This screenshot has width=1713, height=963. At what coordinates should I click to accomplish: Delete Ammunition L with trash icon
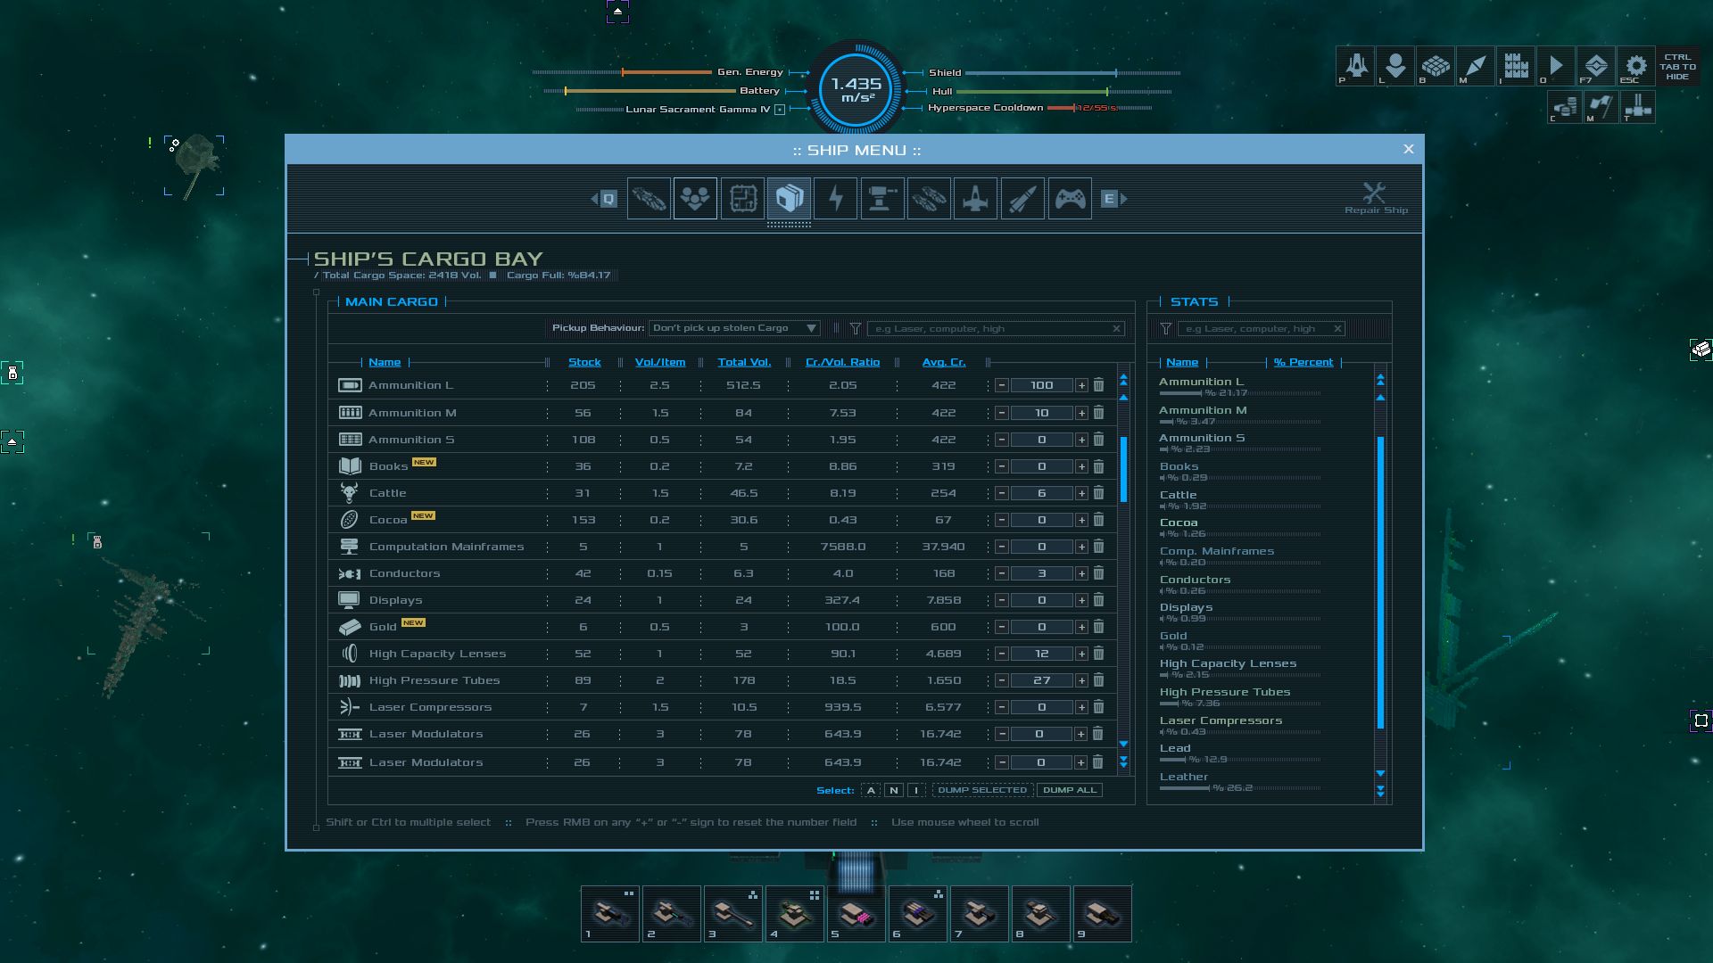(x=1098, y=385)
